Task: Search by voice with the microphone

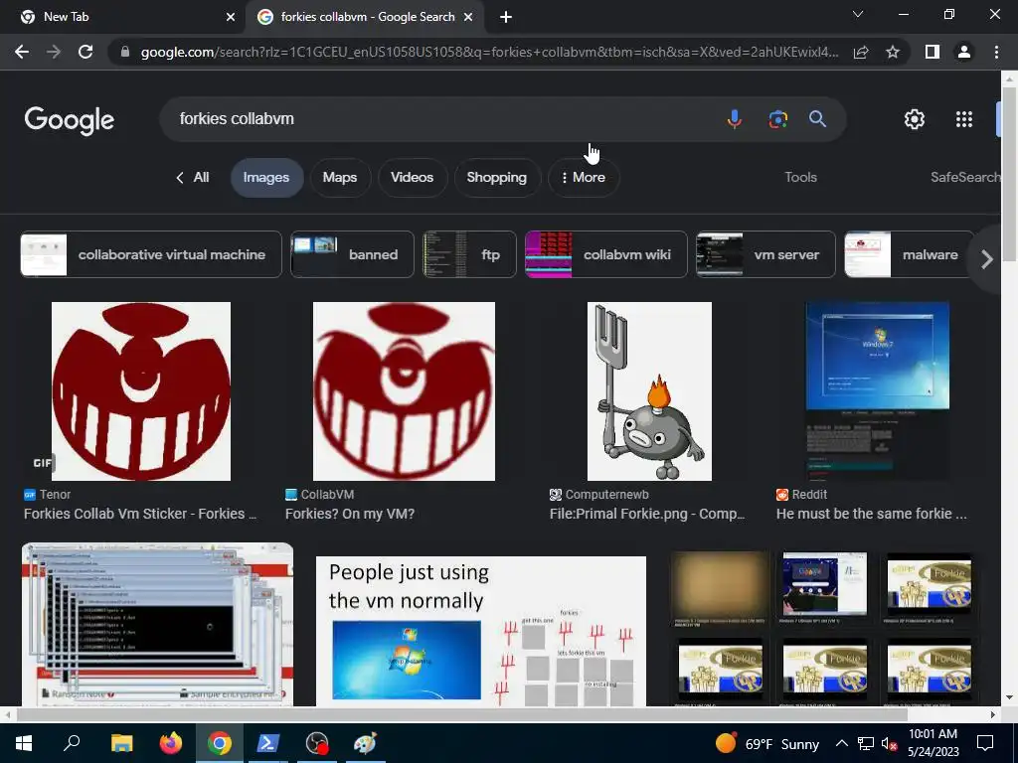Action: (735, 119)
